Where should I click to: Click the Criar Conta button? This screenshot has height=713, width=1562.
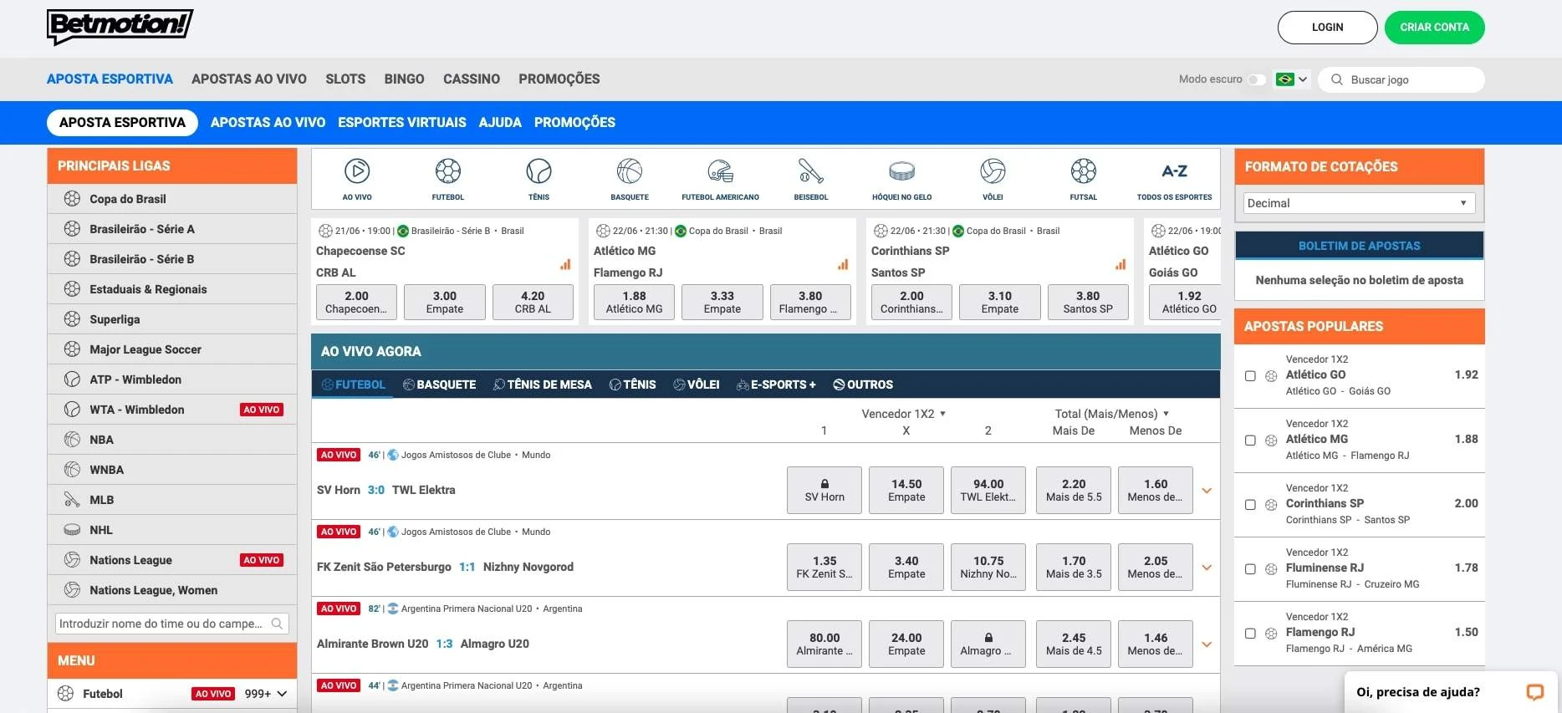[1434, 28]
